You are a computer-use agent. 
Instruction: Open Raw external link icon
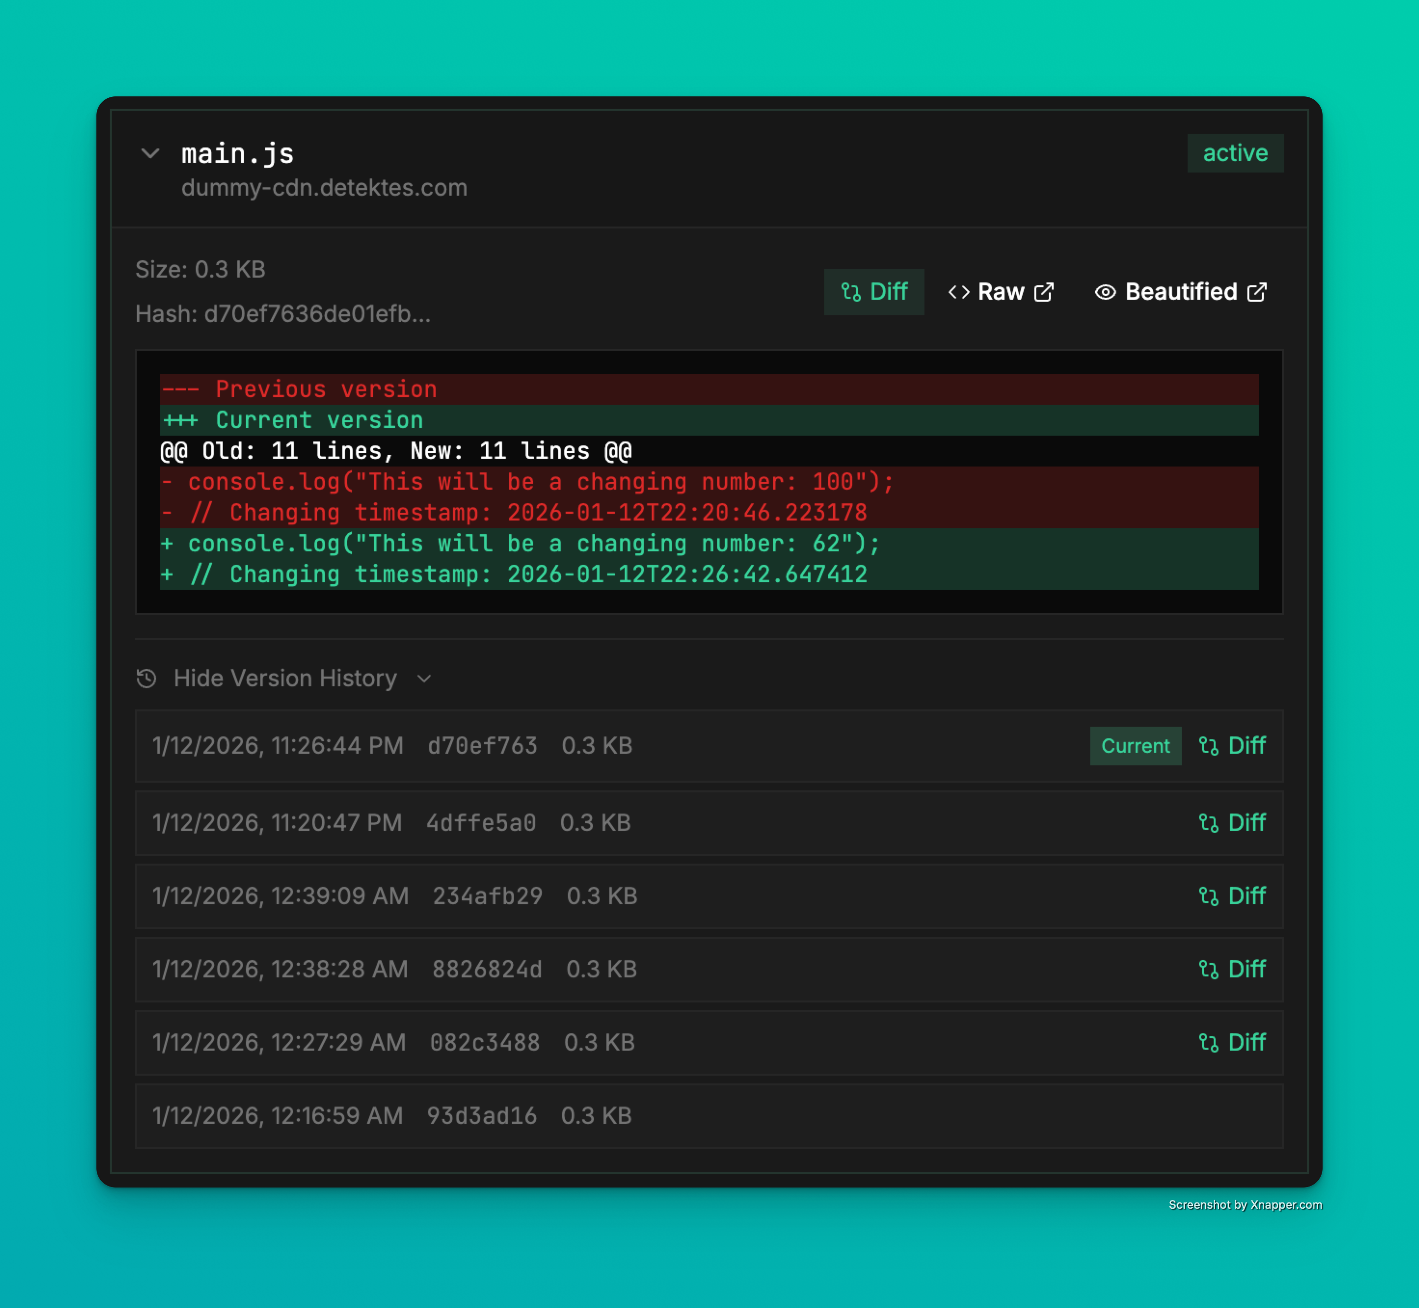pyautogui.click(x=1044, y=292)
